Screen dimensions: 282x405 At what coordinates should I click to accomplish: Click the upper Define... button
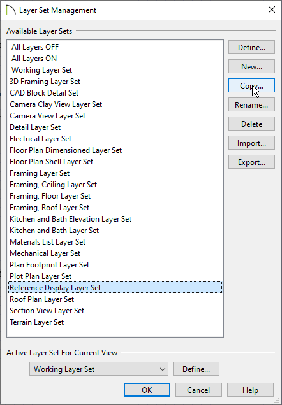pos(251,47)
